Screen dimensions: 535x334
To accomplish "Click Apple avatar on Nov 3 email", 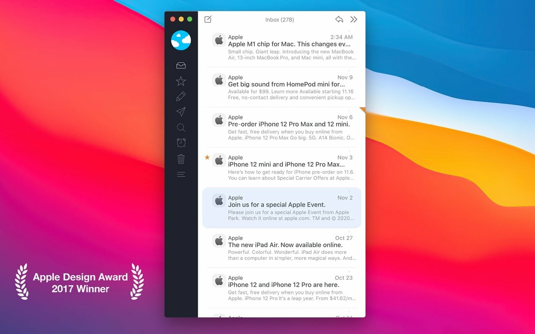I will coord(219,160).
